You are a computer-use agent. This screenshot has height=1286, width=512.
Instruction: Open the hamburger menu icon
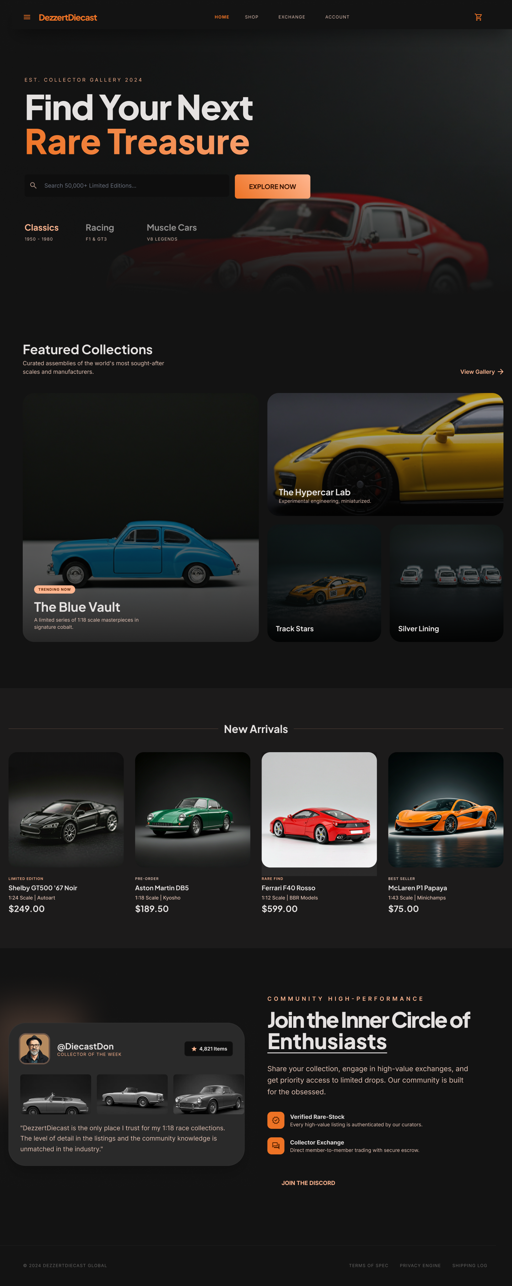click(x=27, y=17)
